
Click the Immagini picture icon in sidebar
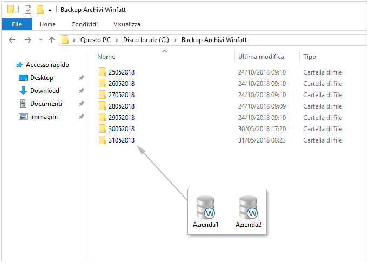(23, 117)
